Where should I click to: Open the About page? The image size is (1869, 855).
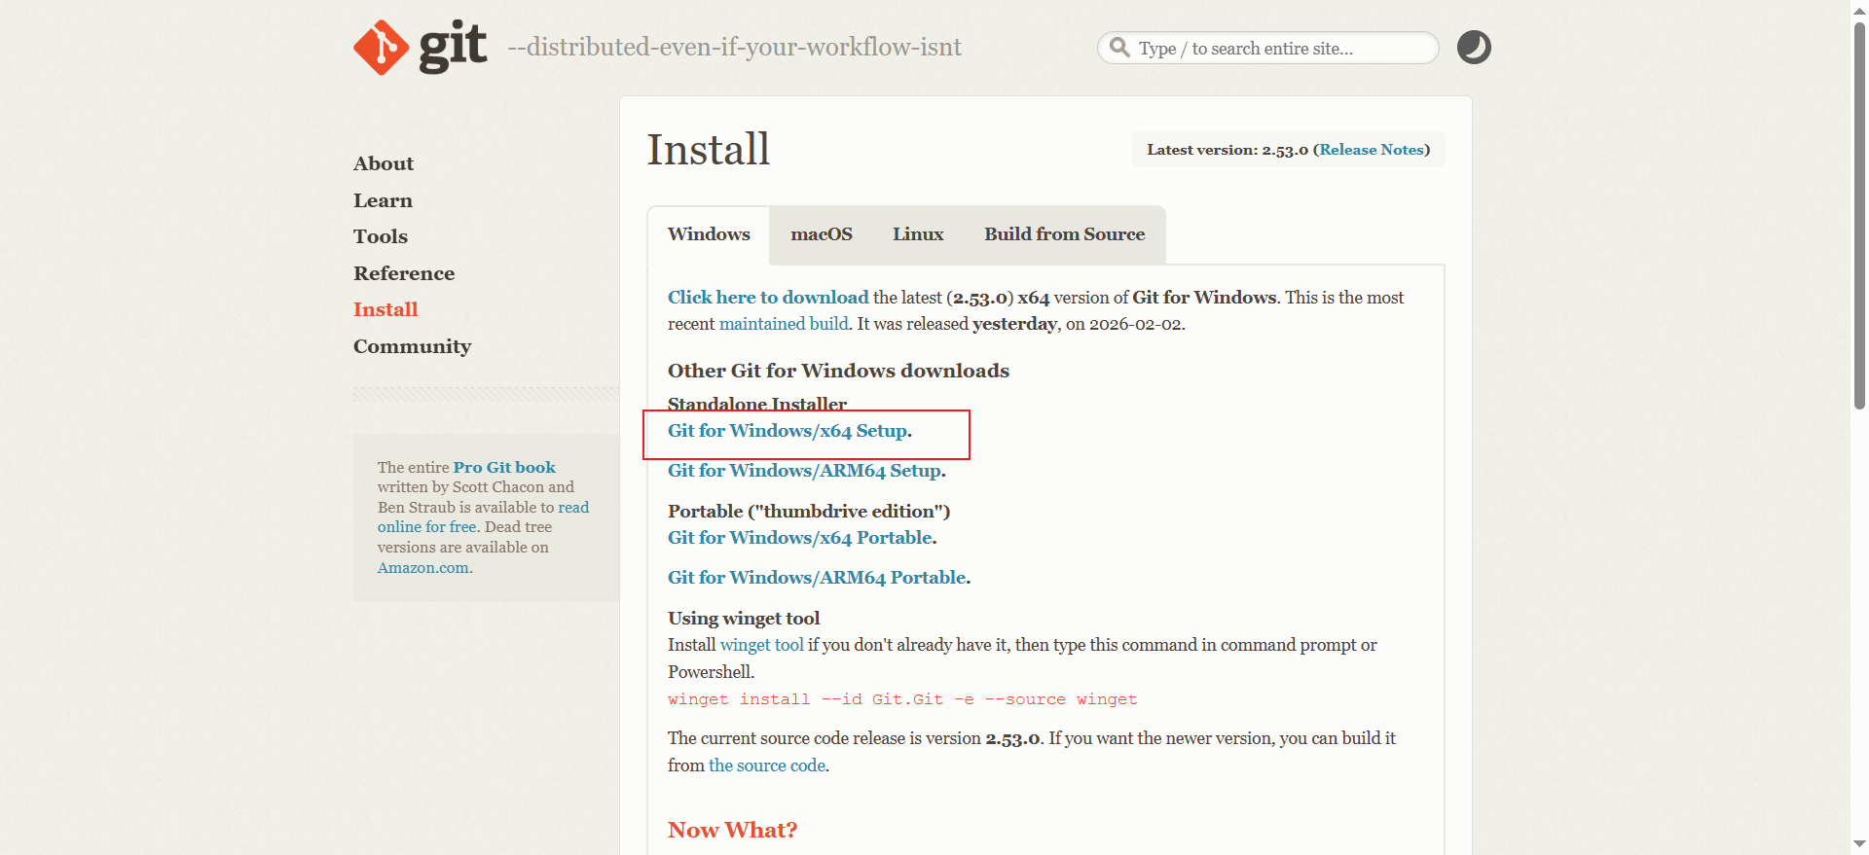coord(384,163)
